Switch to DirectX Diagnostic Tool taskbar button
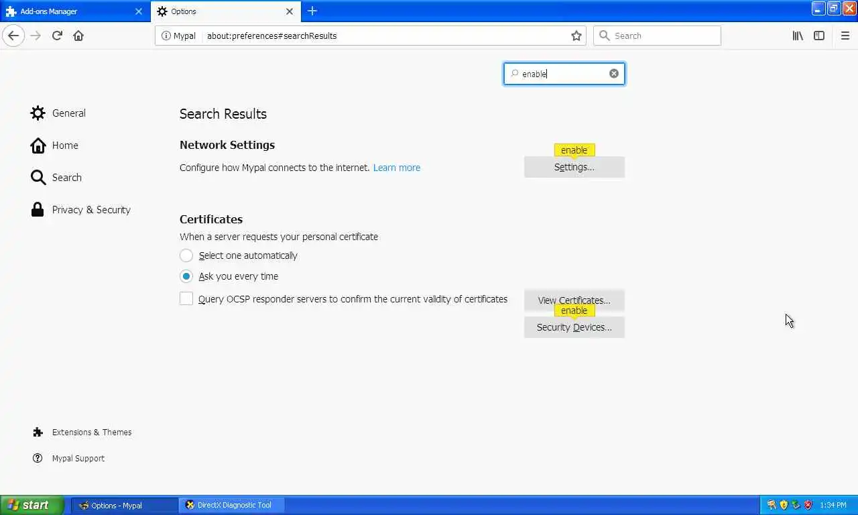 click(x=232, y=505)
